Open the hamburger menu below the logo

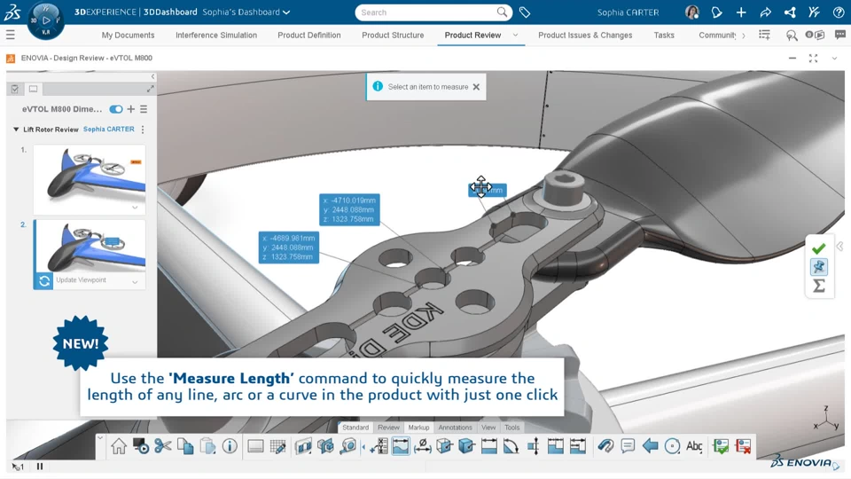click(11, 35)
